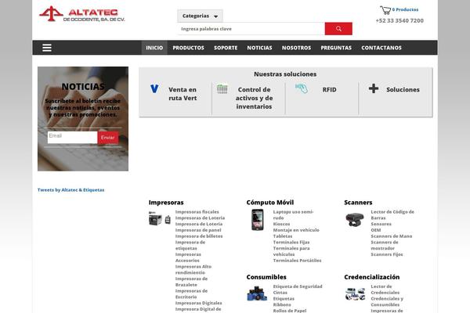Expand the Categorias dropdown
Screen dimensions: 470x313
(x=200, y=16)
